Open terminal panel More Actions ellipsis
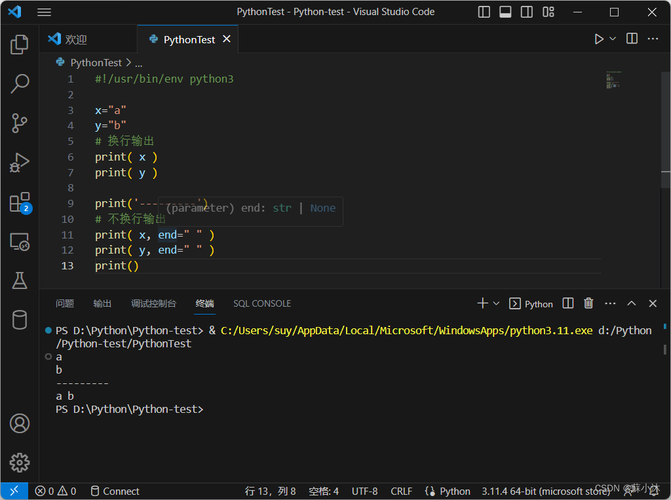The height and width of the screenshot is (500, 671). (x=610, y=303)
